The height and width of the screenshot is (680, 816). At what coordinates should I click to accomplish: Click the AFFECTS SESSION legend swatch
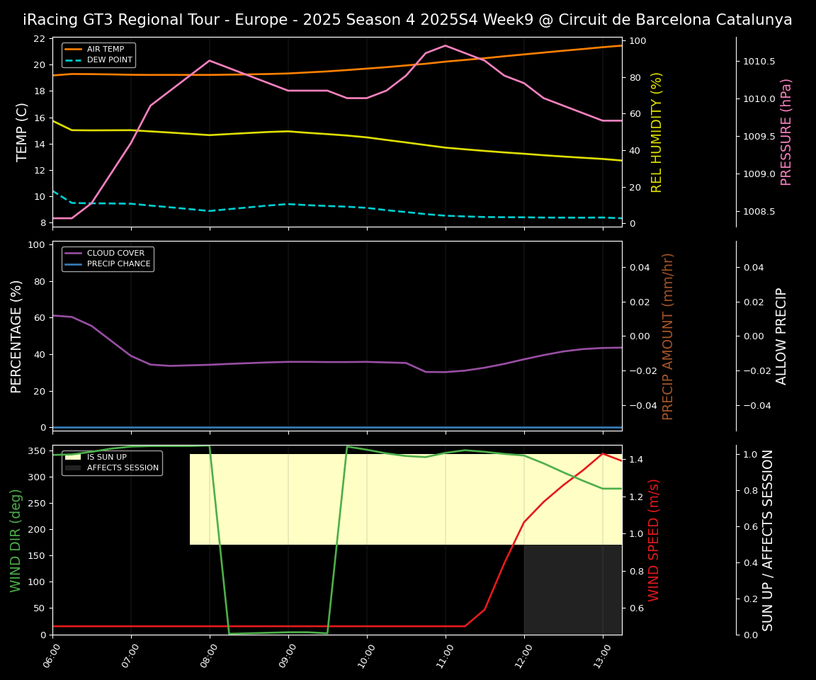[x=73, y=468]
